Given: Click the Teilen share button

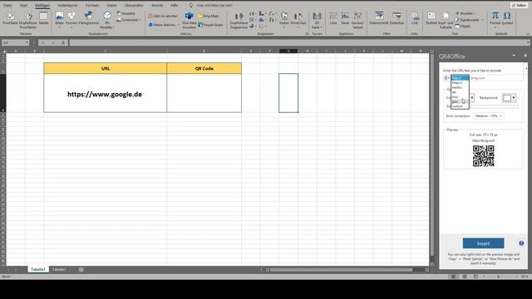Looking at the screenshot, I should click(x=519, y=6).
